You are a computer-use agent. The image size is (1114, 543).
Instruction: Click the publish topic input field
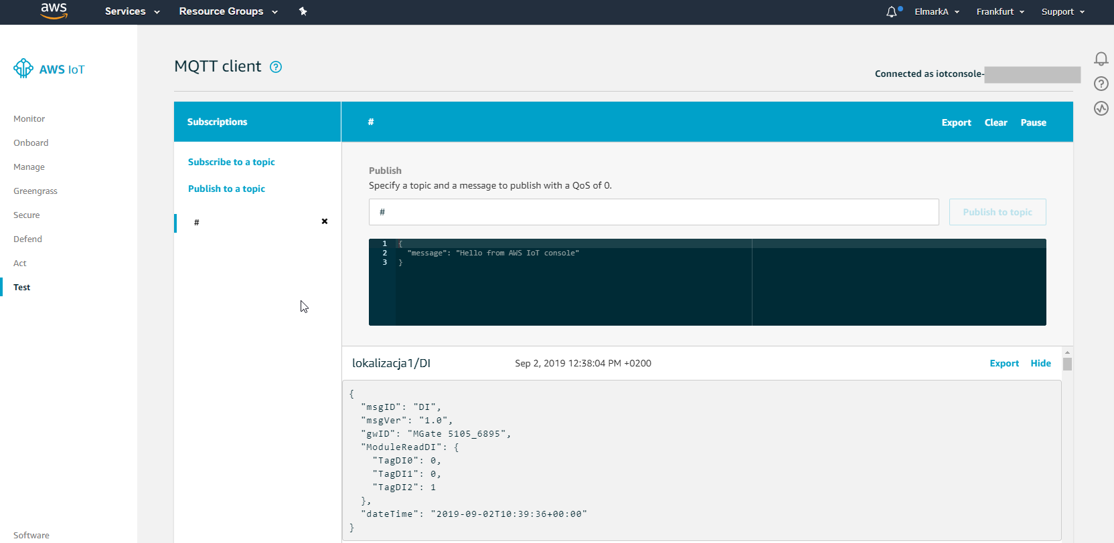pyautogui.click(x=653, y=212)
